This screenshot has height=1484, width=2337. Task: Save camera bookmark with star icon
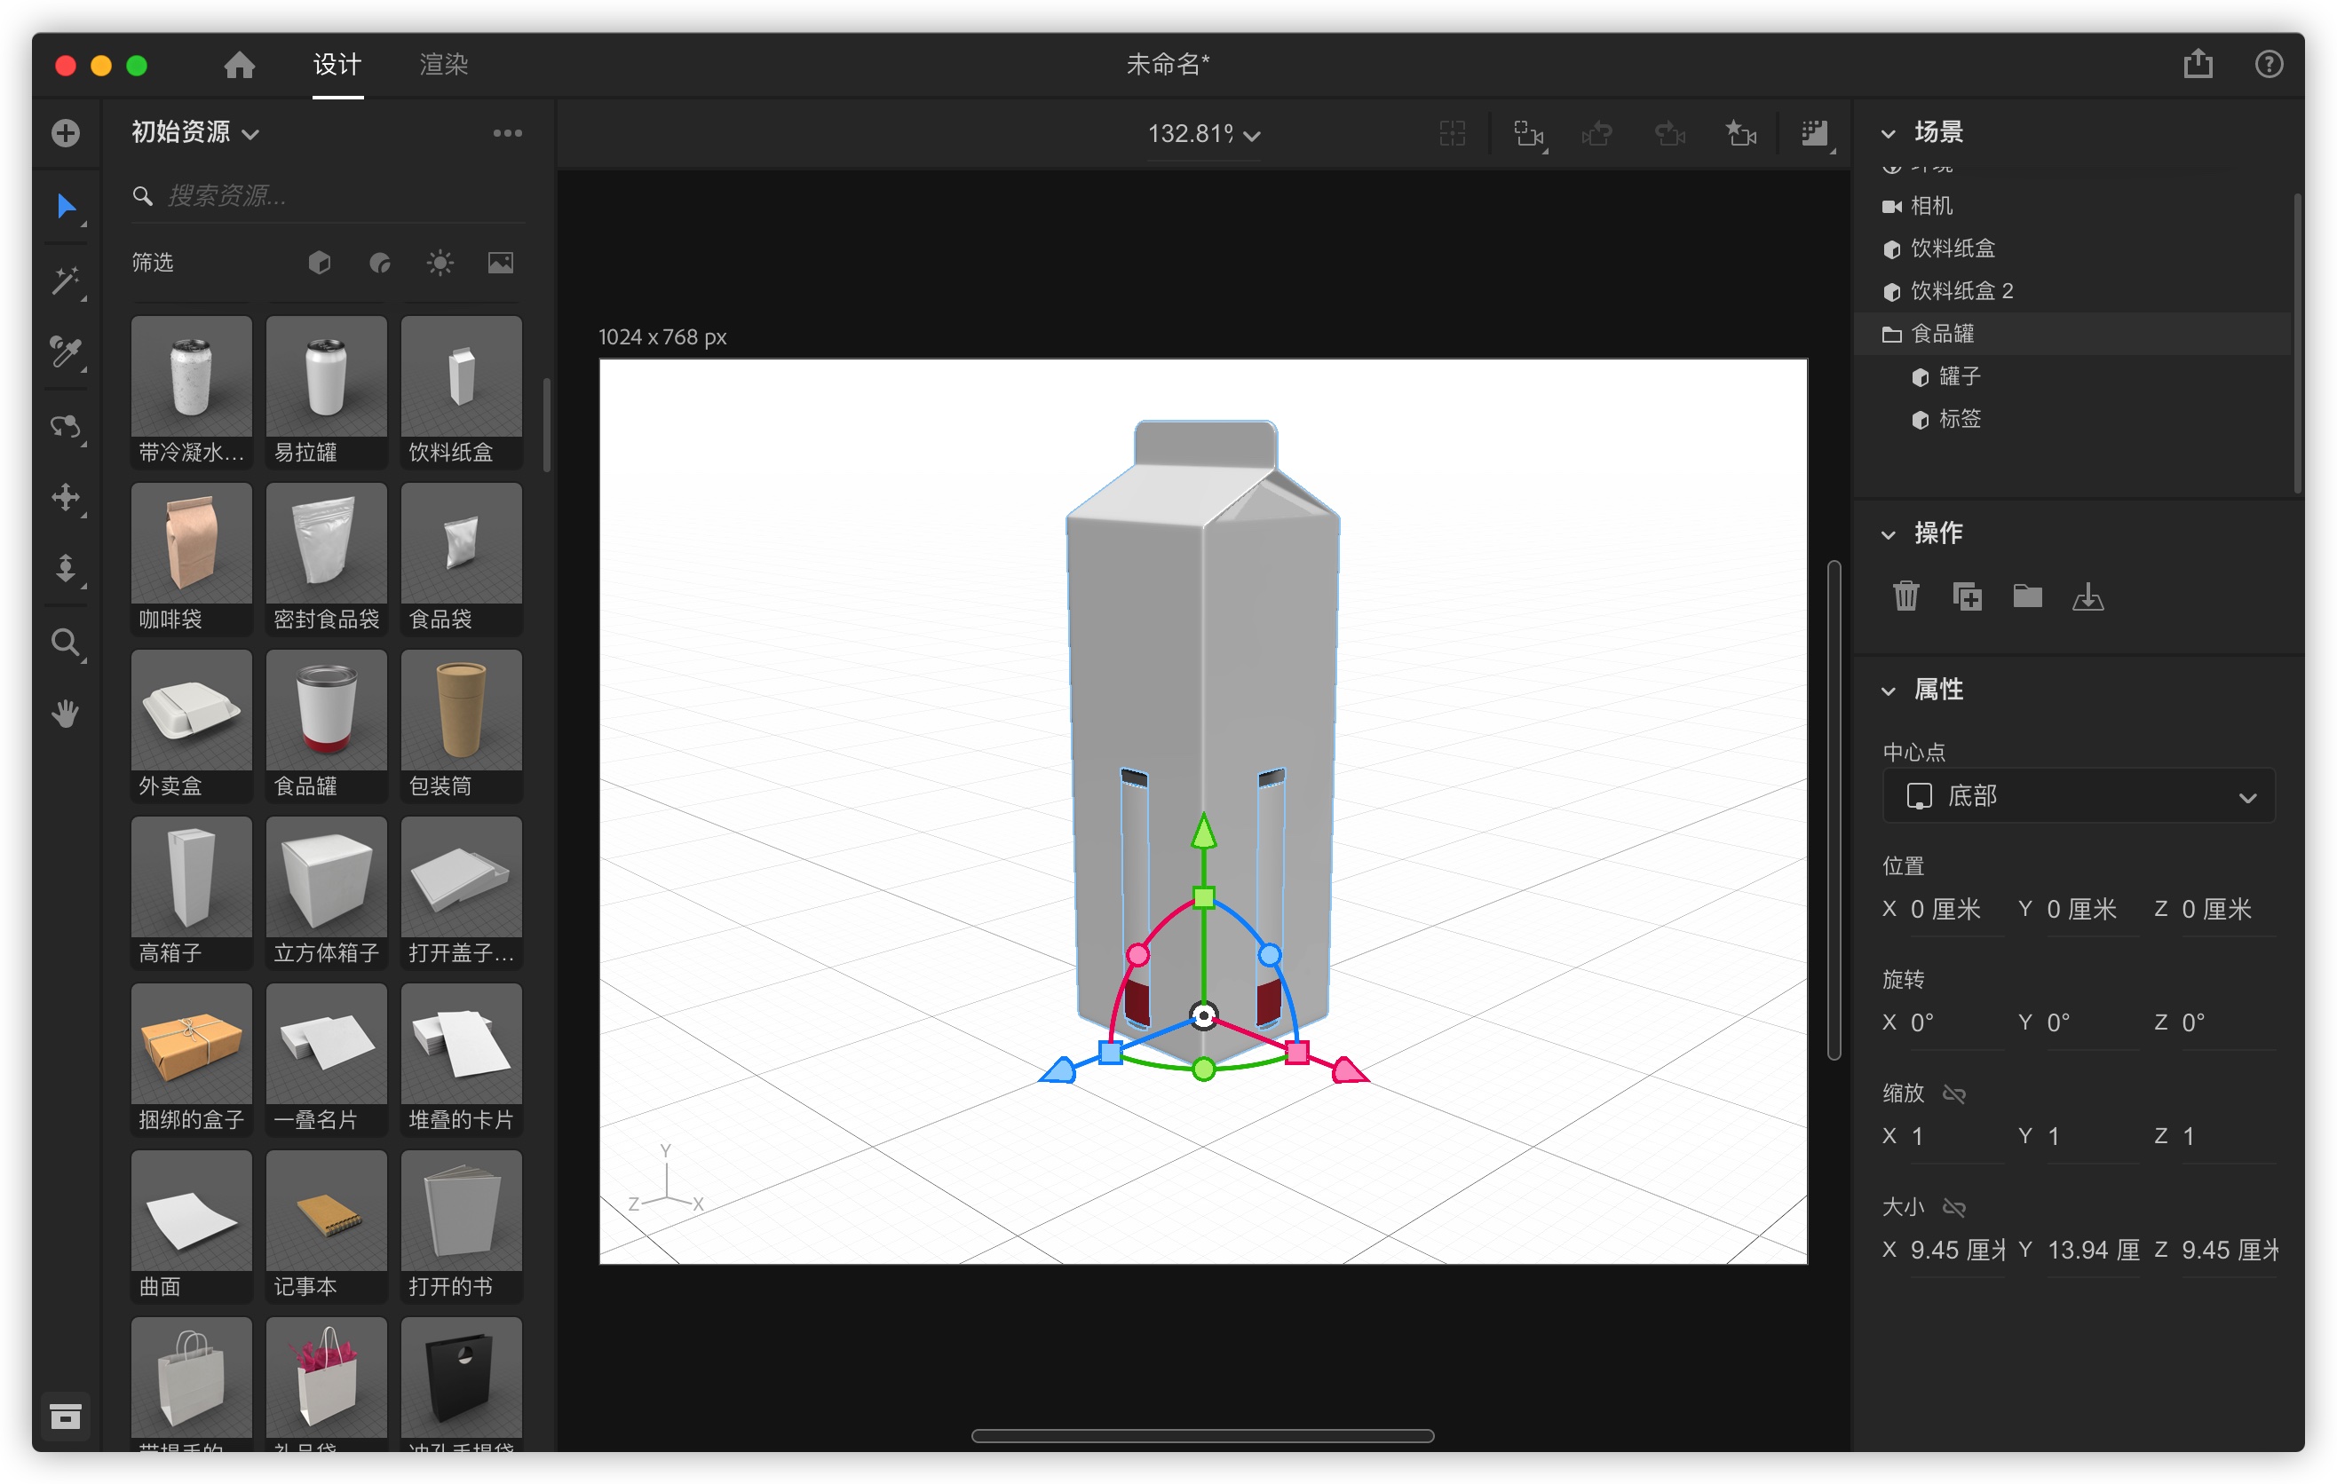point(1740,135)
